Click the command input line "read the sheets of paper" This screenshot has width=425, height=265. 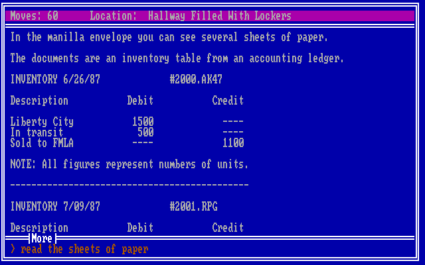84,249
